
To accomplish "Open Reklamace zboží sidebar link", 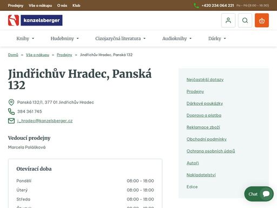I will [x=203, y=127].
